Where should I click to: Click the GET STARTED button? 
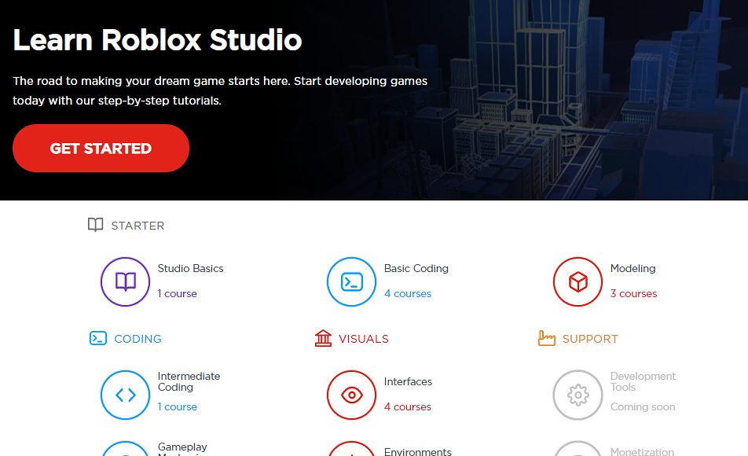[x=101, y=148]
